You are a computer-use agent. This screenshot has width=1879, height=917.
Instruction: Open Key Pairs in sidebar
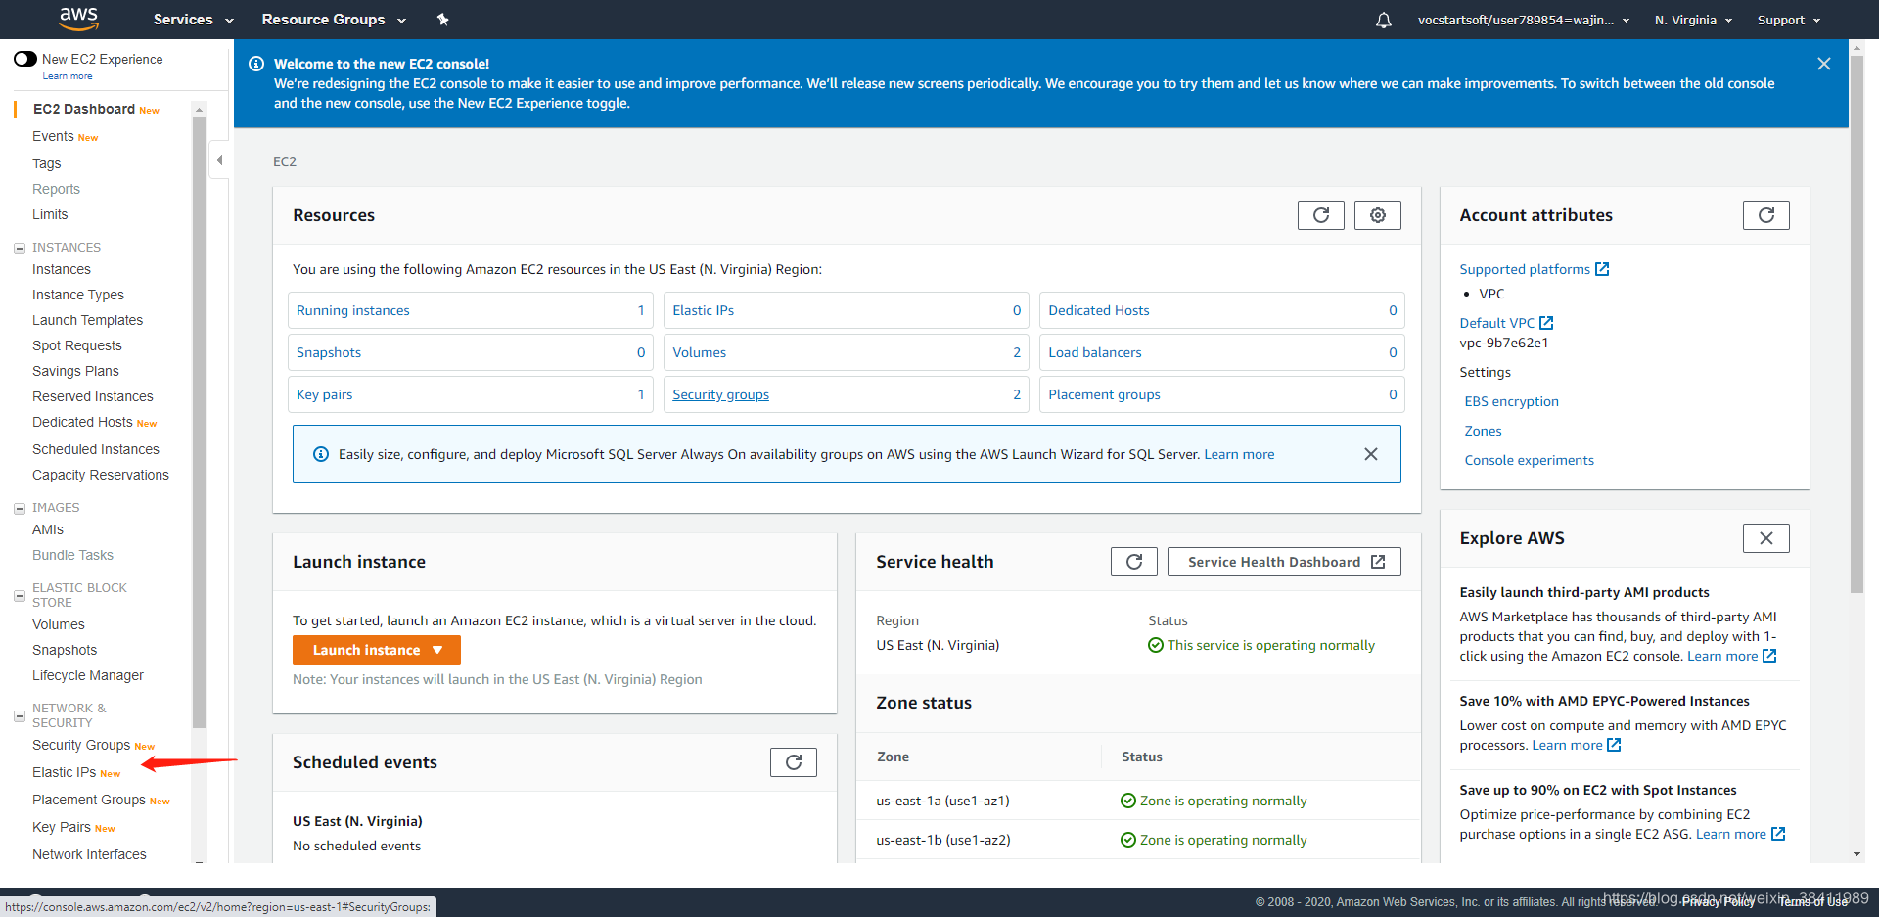pos(61,827)
